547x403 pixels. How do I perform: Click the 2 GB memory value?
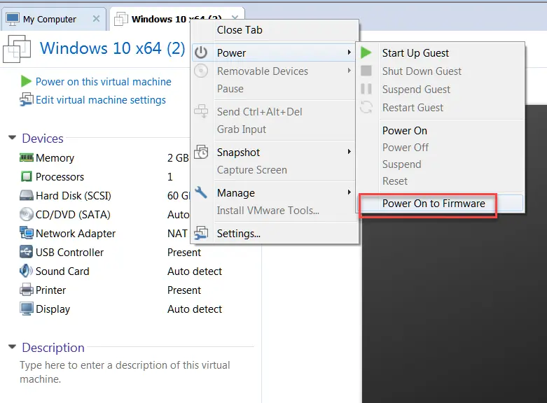(178, 158)
